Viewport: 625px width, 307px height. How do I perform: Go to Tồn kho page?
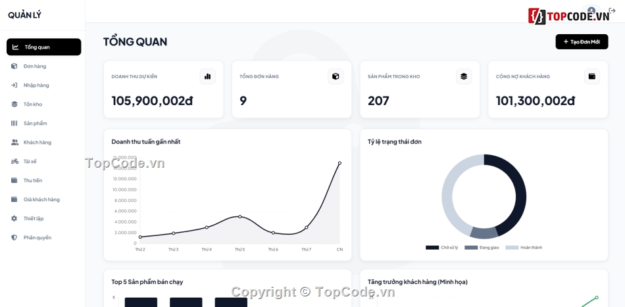pos(44,105)
